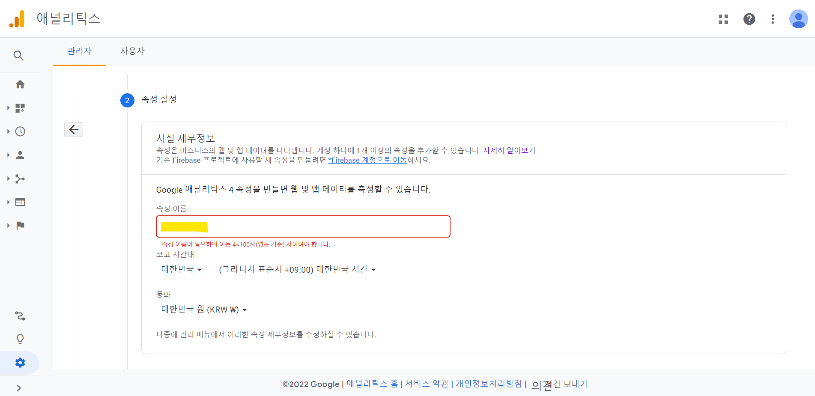Screen dimensions: 815x396
Task: Open the Customization dashboards icon in sidebar
Action: pyautogui.click(x=20, y=108)
